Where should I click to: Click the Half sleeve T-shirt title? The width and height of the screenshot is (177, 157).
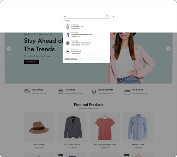click(138, 145)
